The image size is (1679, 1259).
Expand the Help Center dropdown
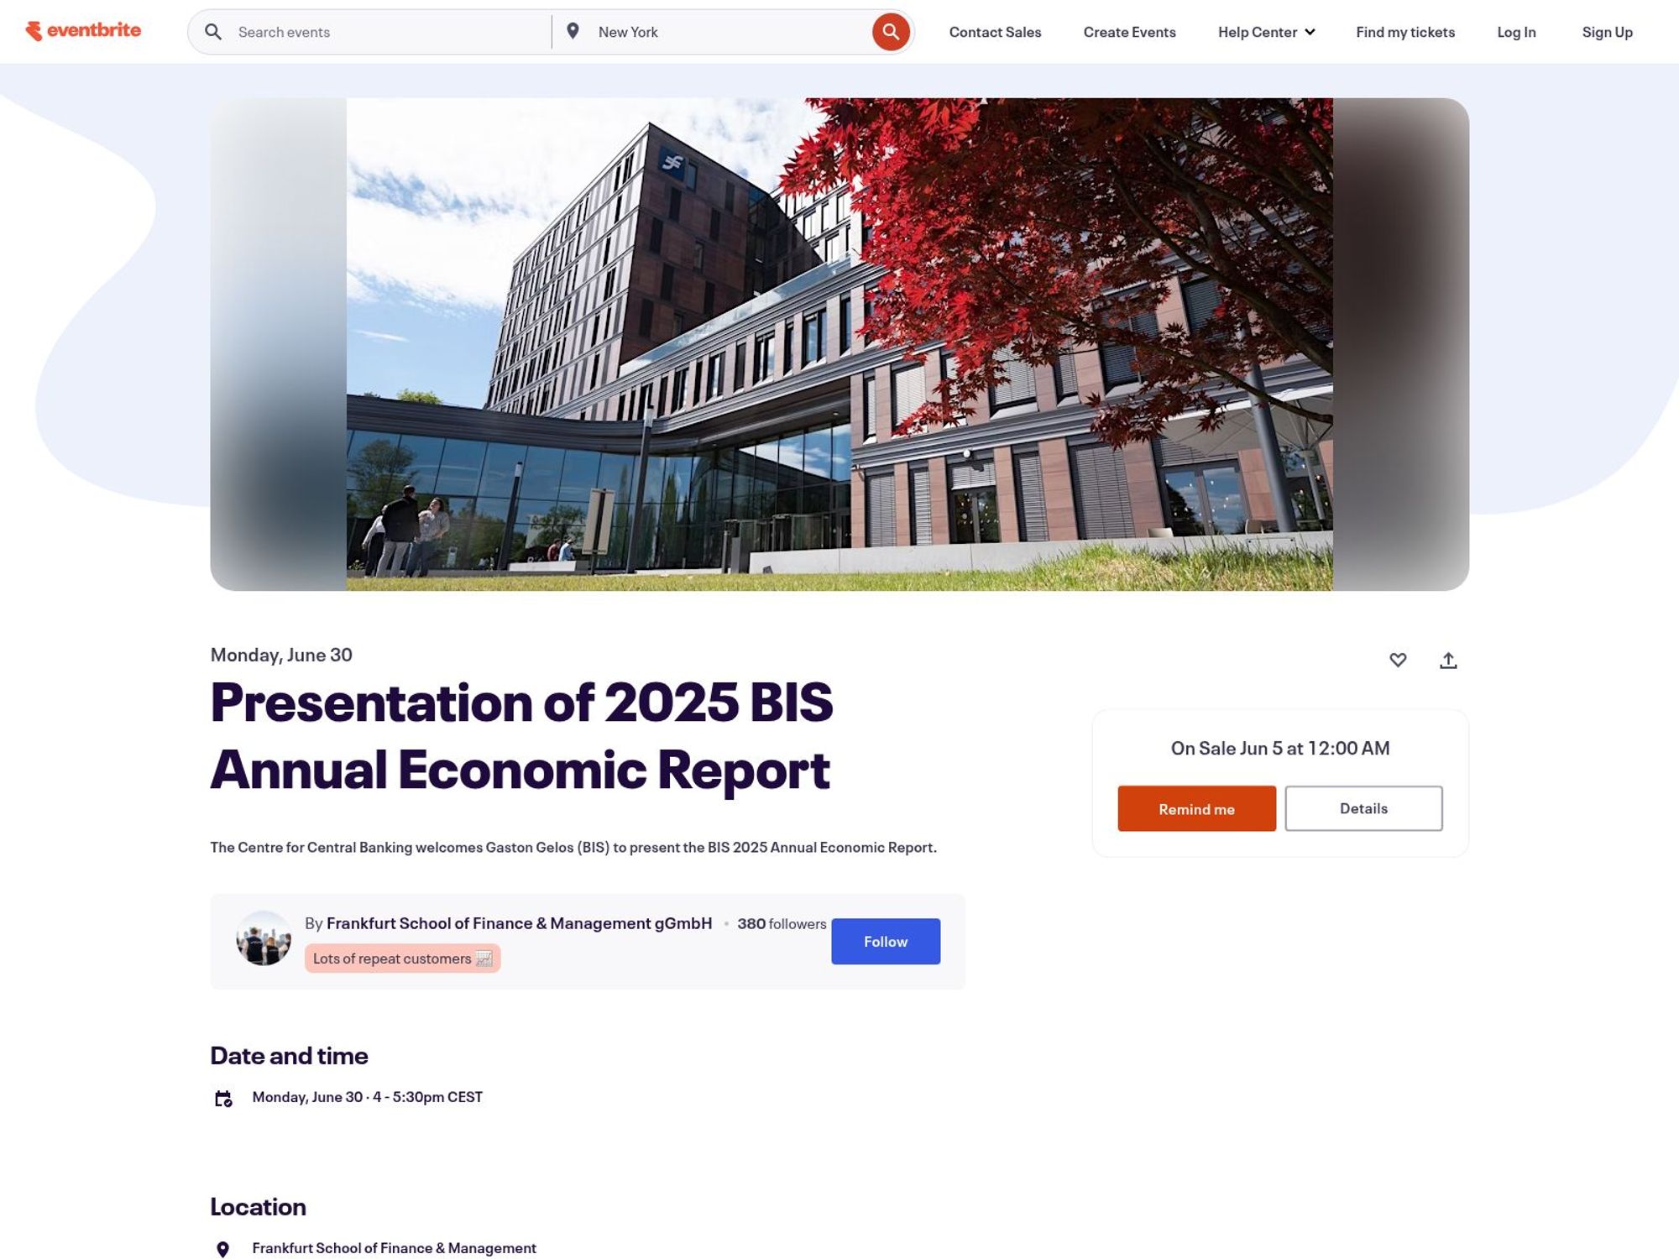pos(1266,32)
